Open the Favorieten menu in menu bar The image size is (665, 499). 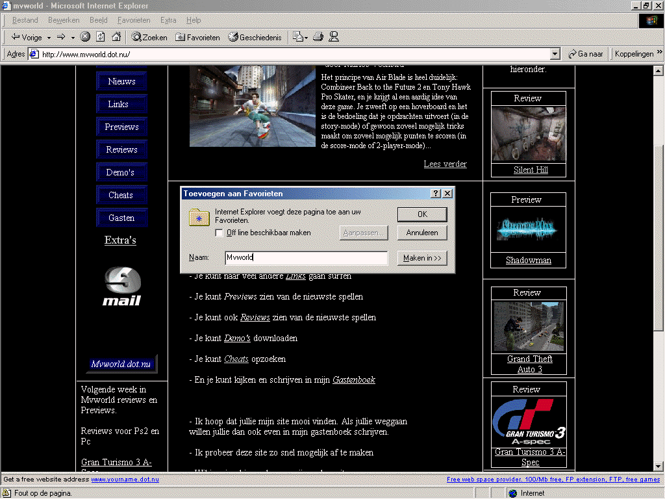click(x=134, y=20)
